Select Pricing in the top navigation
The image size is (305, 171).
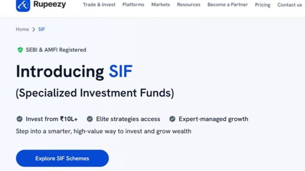[263, 5]
